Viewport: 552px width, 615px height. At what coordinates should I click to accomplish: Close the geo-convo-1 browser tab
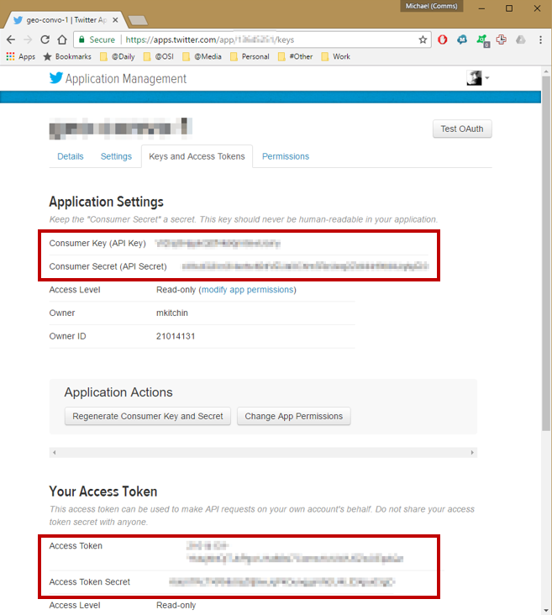click(115, 20)
